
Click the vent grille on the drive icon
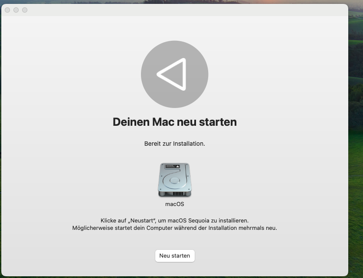[175, 193]
